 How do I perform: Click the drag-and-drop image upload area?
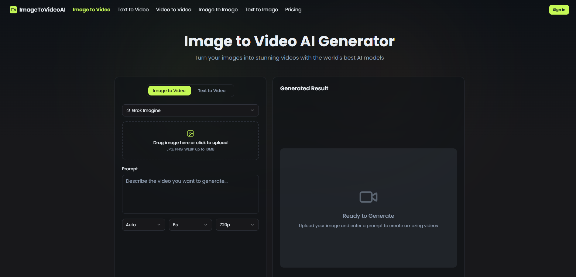click(x=190, y=140)
